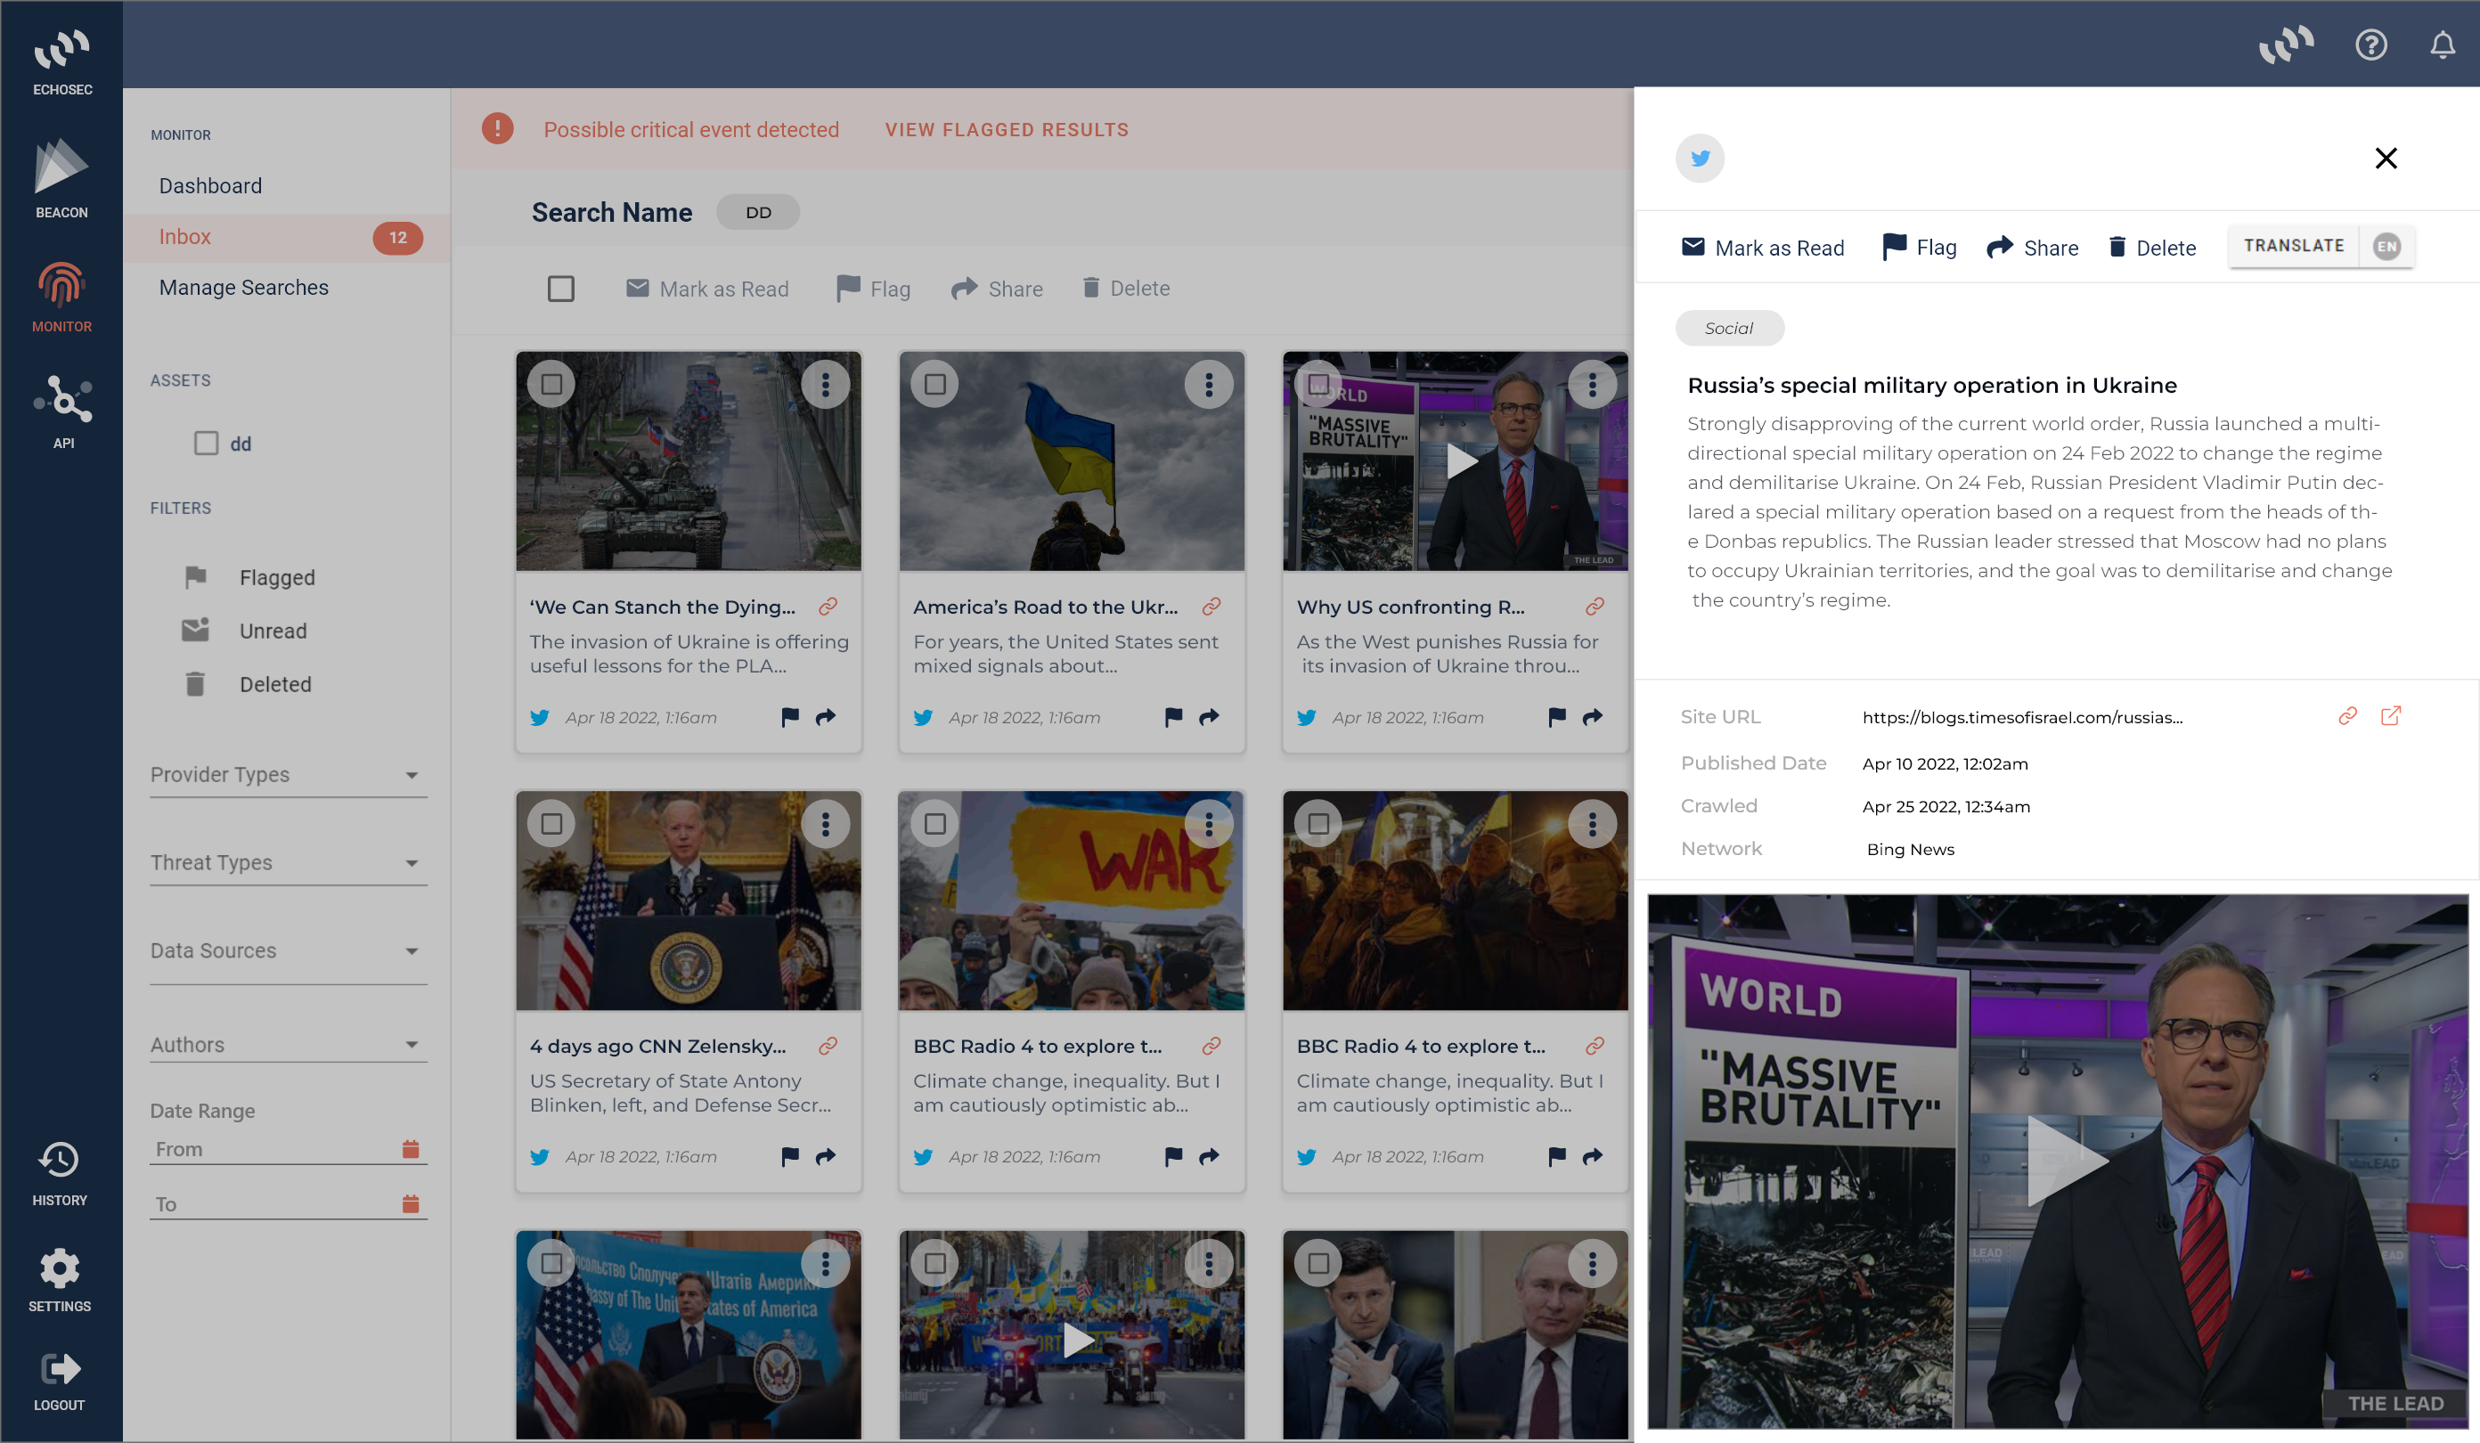Select the Monitor fingerprint icon
This screenshot has height=1443, width=2480.
tap(61, 287)
